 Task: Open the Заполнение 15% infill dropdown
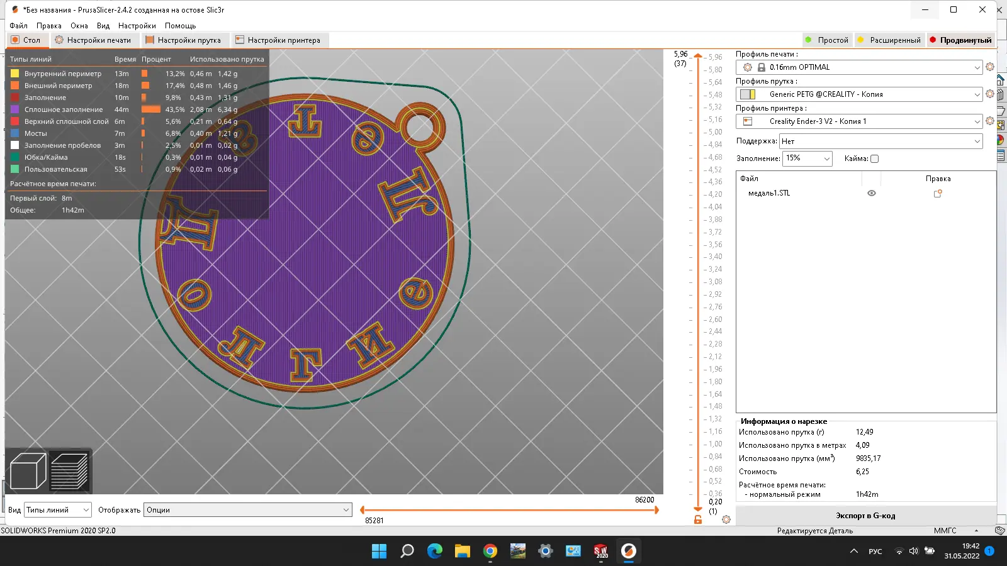click(807, 158)
